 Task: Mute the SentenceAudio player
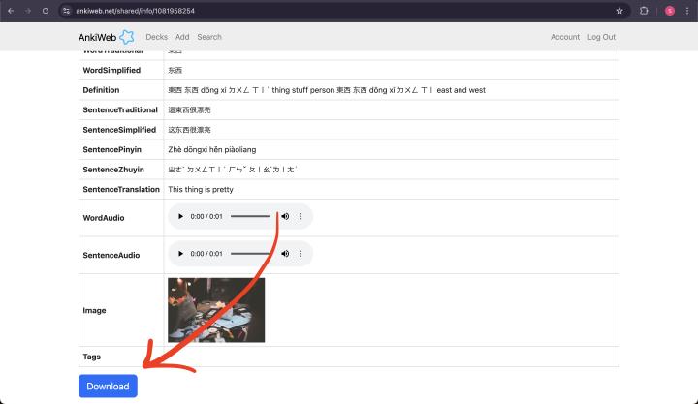[285, 254]
